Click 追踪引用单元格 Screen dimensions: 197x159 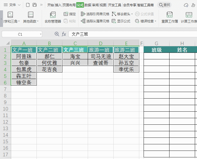tap(95, 14)
